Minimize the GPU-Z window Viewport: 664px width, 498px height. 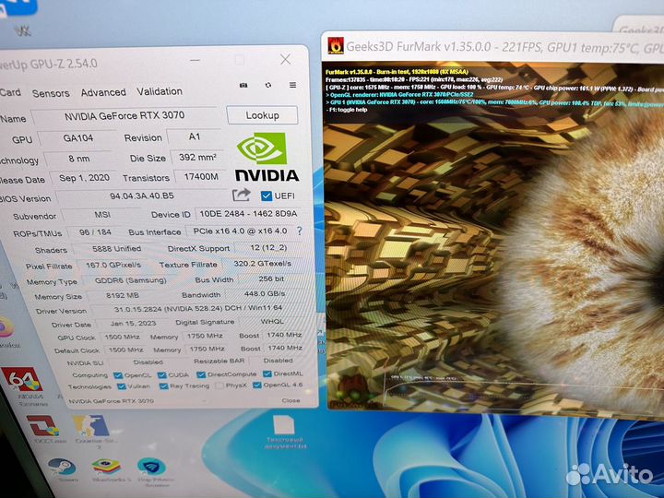(195, 61)
